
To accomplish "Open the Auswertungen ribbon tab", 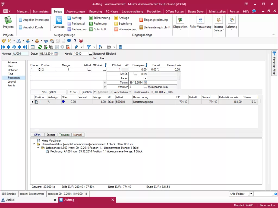I will coord(75,11).
